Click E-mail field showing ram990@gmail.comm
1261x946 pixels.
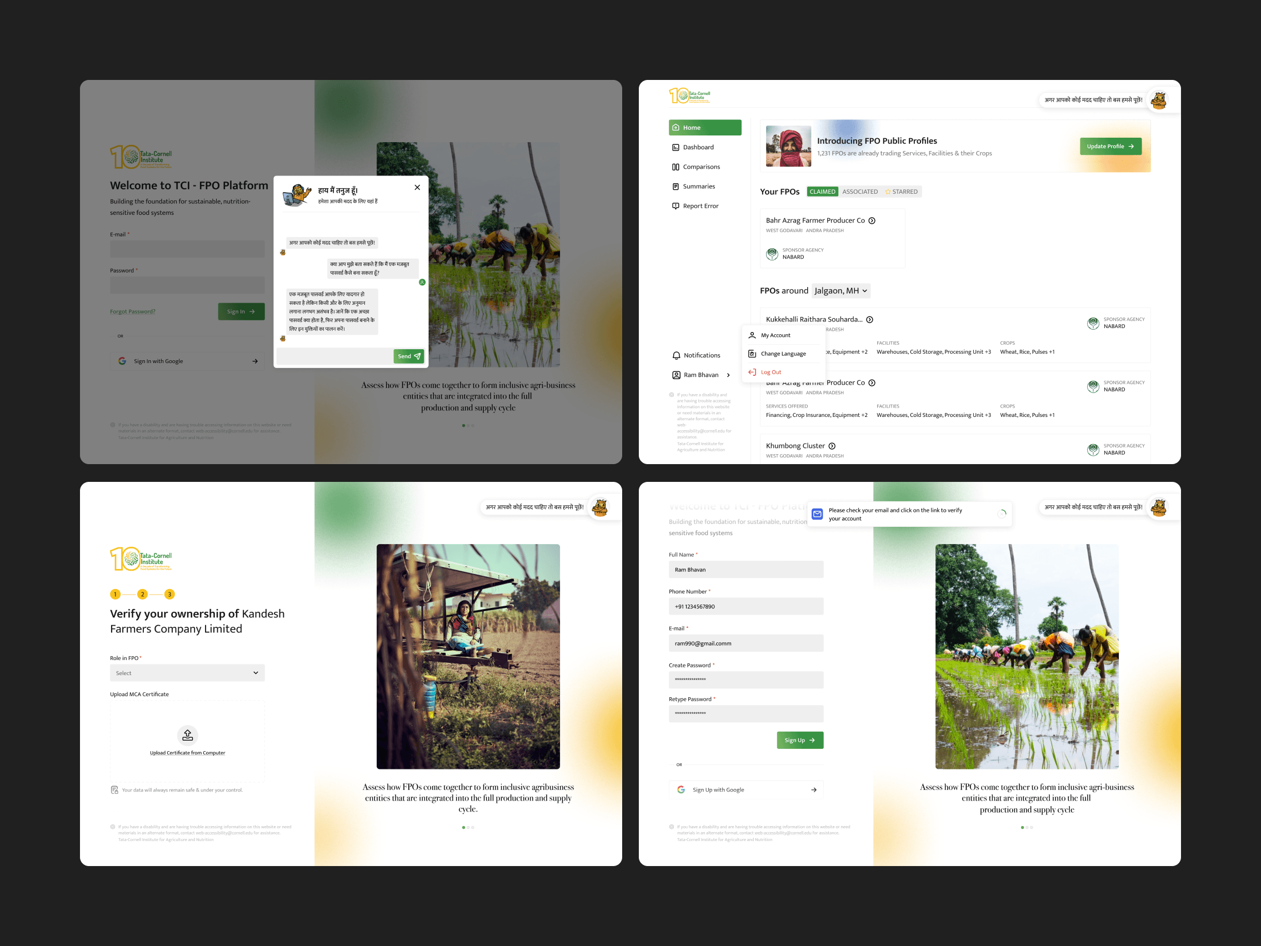pos(746,643)
